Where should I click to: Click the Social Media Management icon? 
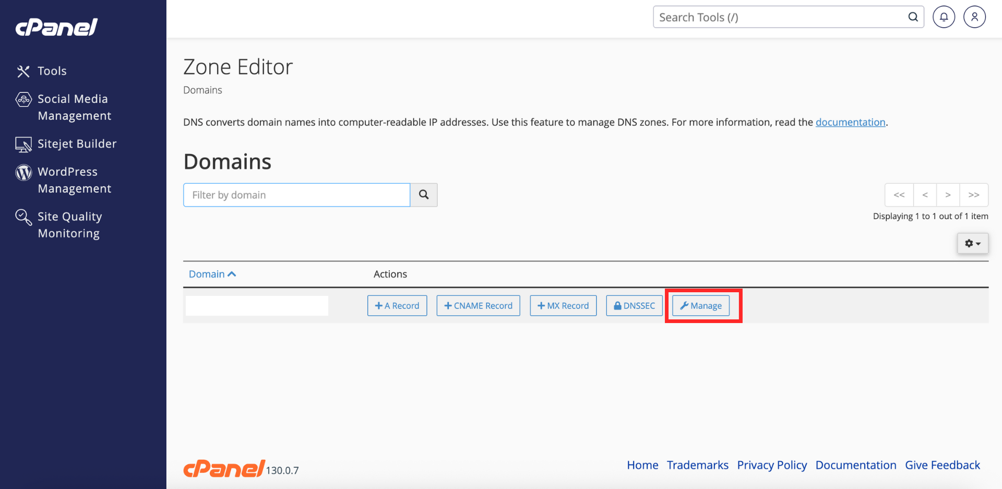(x=23, y=99)
